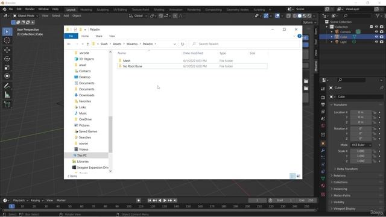Toggle solid viewport shading mode
Viewport: 386px width, 217px height.
[x=300, y=16]
